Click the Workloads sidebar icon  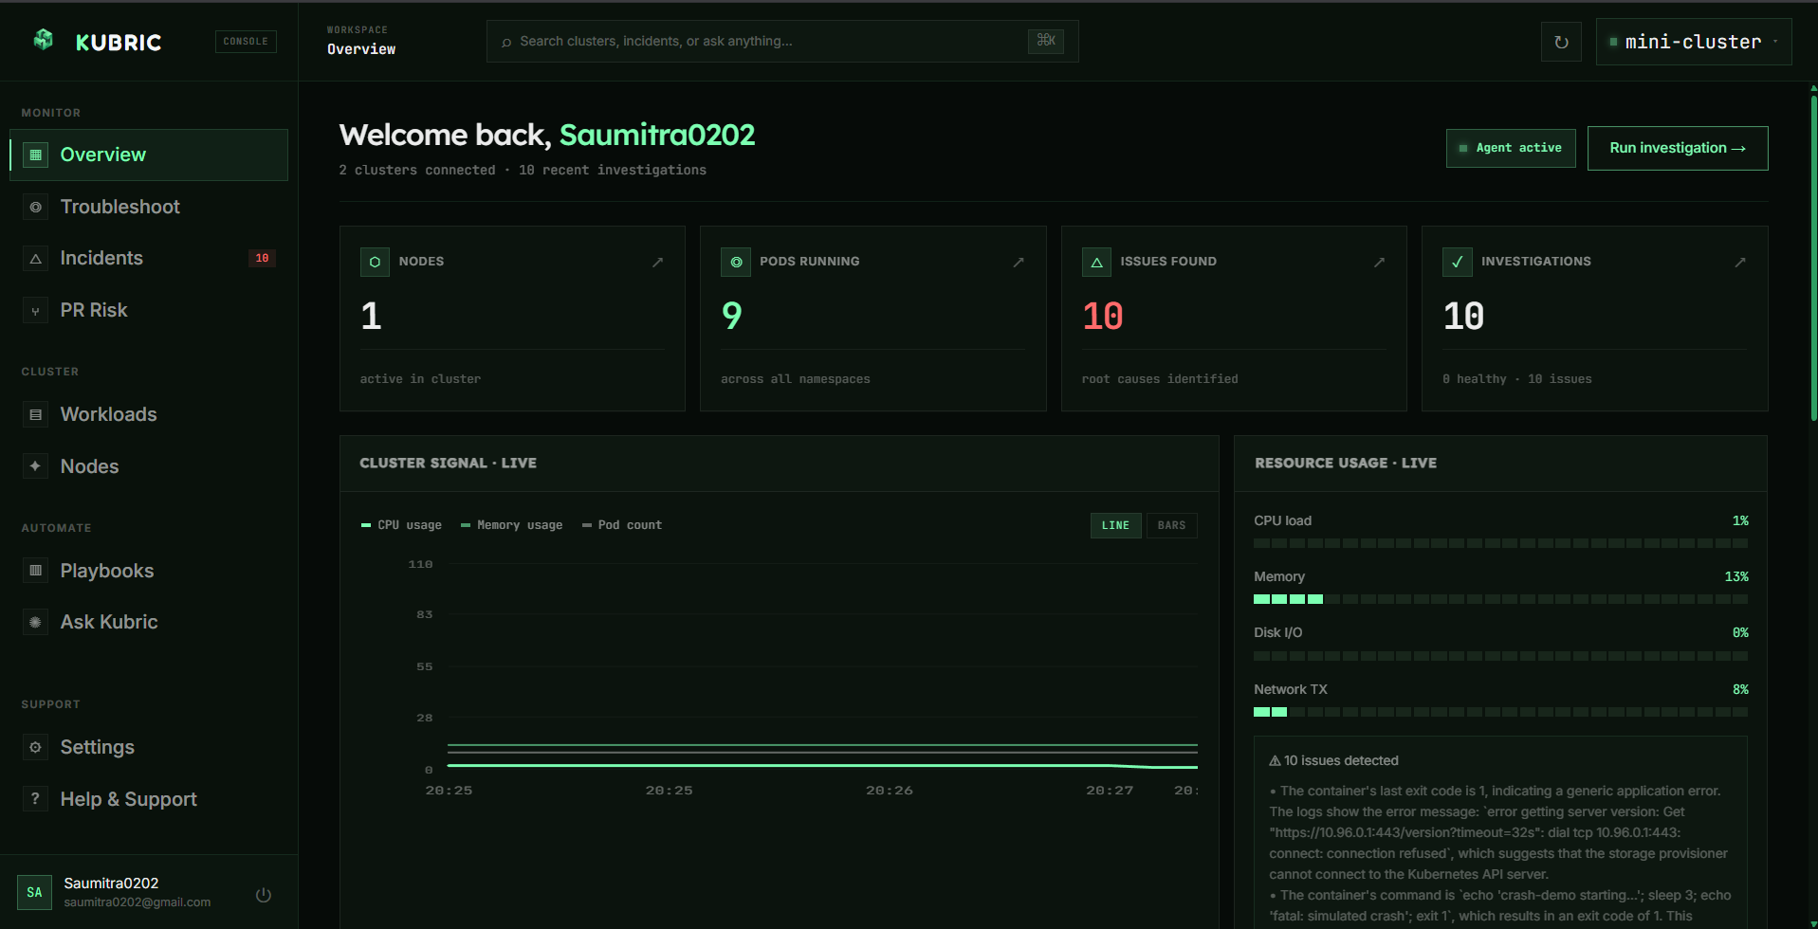coord(35,414)
